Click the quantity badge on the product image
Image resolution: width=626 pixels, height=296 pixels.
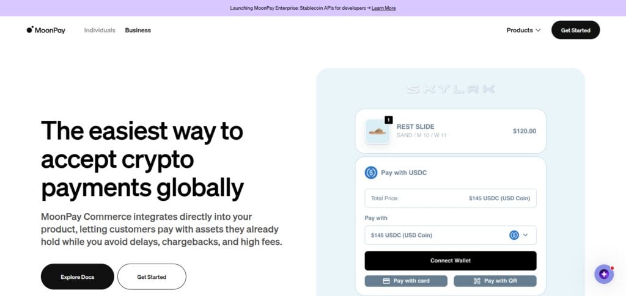[388, 120]
